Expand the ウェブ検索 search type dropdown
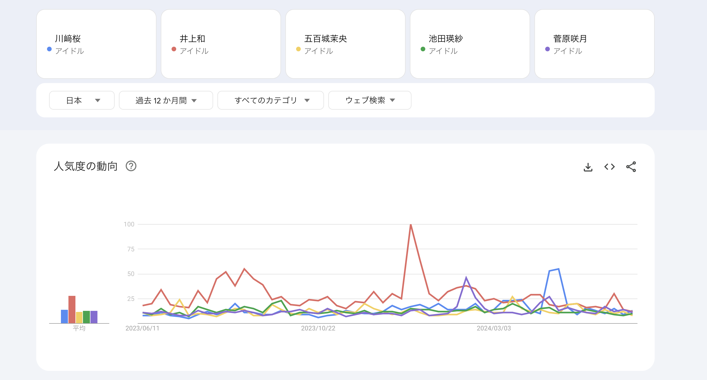Screen dimensions: 707x380 tap(370, 100)
